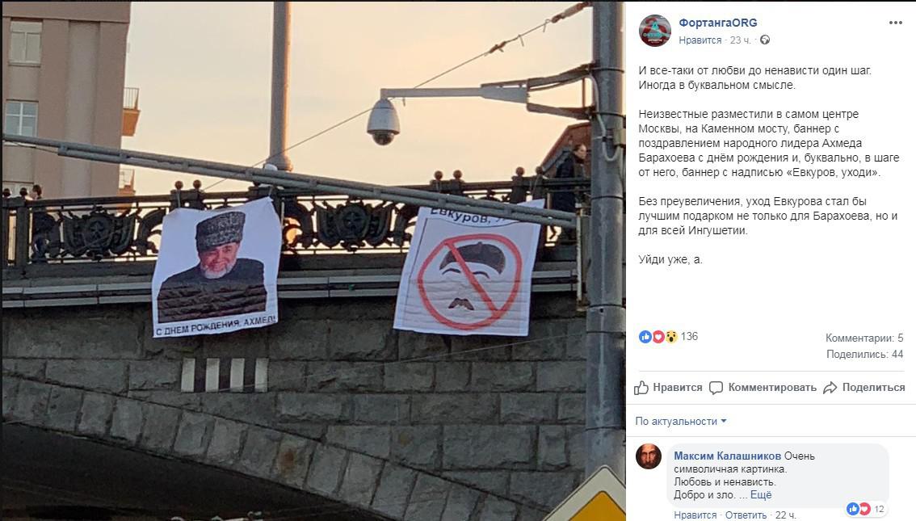Like Максим Калашников's comment
The height and width of the screenshot is (521, 916).
click(x=695, y=515)
